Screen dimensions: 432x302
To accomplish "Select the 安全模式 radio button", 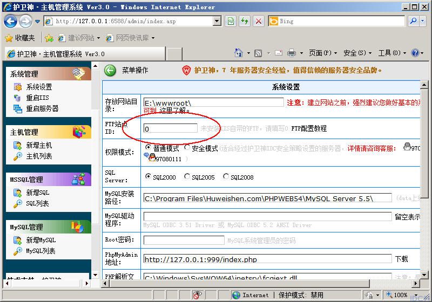I will coord(187,147).
